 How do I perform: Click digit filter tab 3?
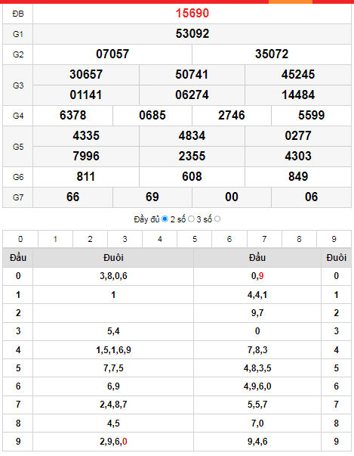125,239
